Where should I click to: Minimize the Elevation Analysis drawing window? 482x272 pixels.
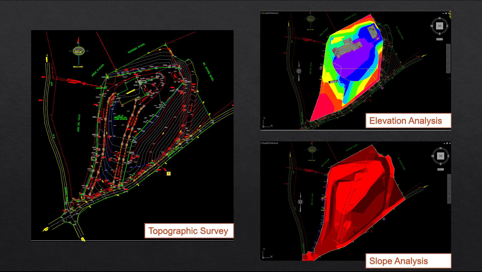(x=443, y=13)
